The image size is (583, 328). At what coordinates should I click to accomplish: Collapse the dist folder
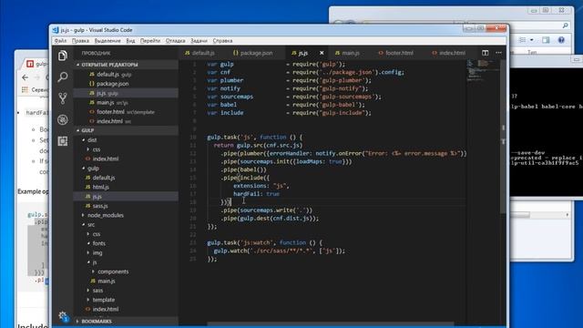click(x=126, y=139)
